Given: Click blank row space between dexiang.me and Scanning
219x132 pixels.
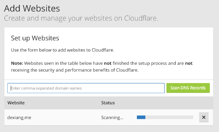Looking at the screenshot, I should click(66, 118).
